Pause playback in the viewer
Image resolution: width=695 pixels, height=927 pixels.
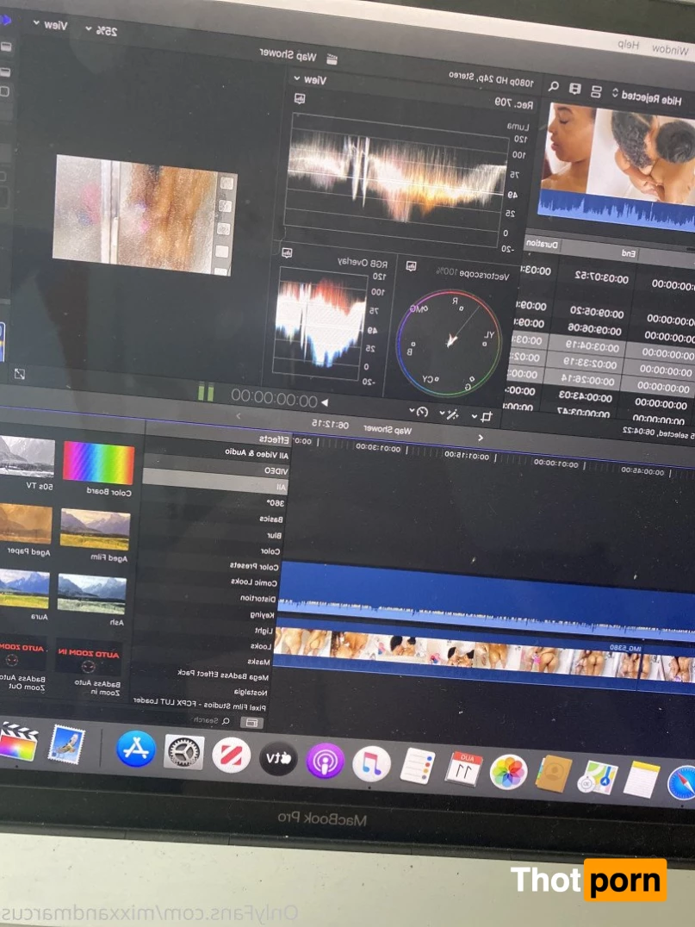click(206, 393)
